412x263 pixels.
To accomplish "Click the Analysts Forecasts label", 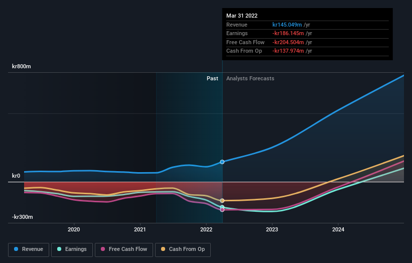I will pos(250,79).
